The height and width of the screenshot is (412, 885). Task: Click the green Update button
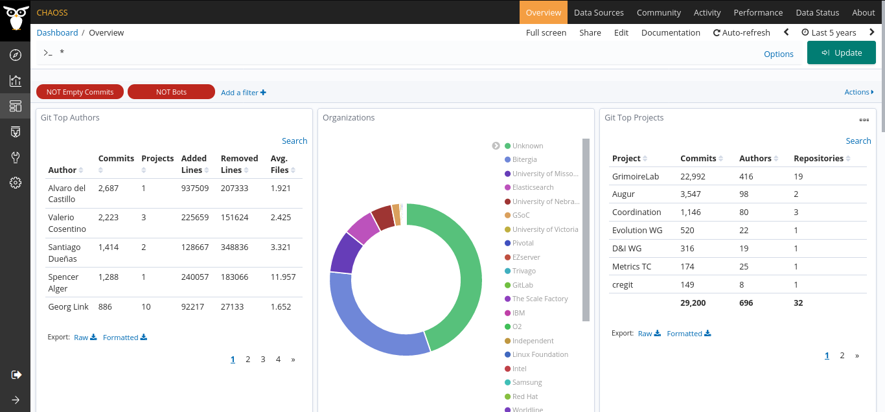point(841,53)
